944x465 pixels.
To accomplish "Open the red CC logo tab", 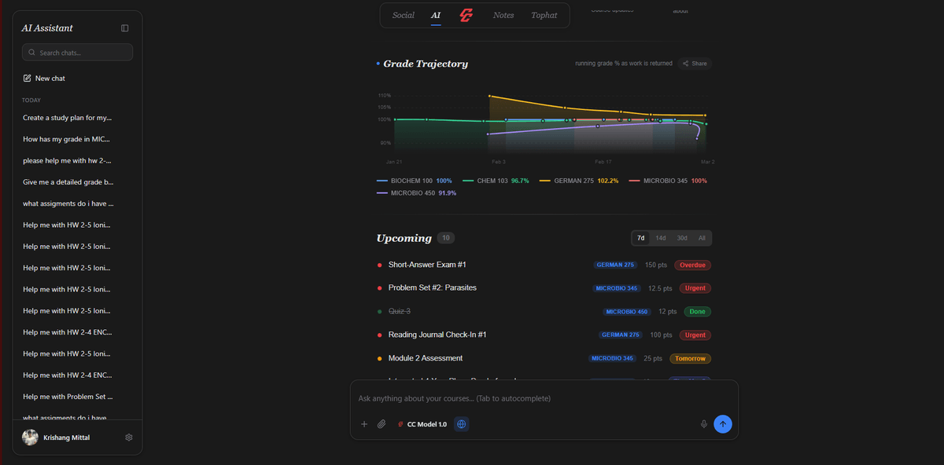I will pyautogui.click(x=466, y=15).
